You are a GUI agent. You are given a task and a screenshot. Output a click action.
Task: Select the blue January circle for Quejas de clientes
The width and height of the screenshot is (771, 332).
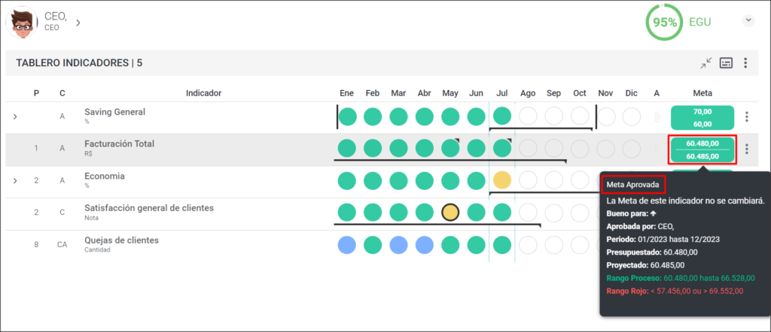pyautogui.click(x=347, y=244)
